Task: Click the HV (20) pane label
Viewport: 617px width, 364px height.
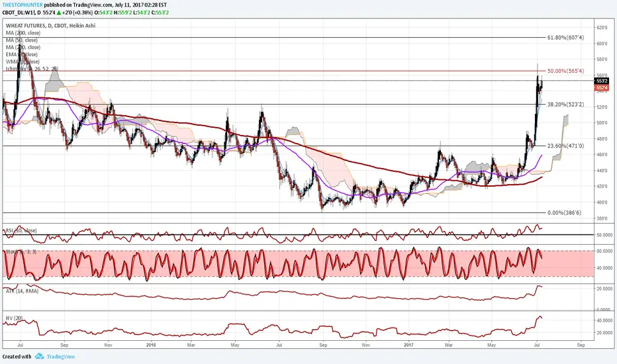Action: (x=14, y=318)
